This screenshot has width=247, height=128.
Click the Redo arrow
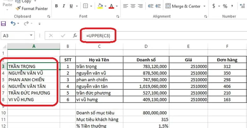pos(26,24)
